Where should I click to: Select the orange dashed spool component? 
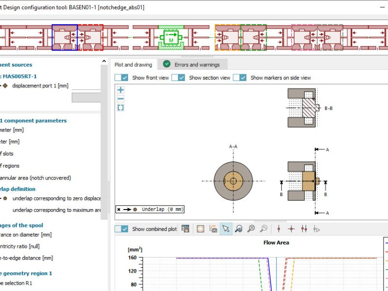click(227, 37)
